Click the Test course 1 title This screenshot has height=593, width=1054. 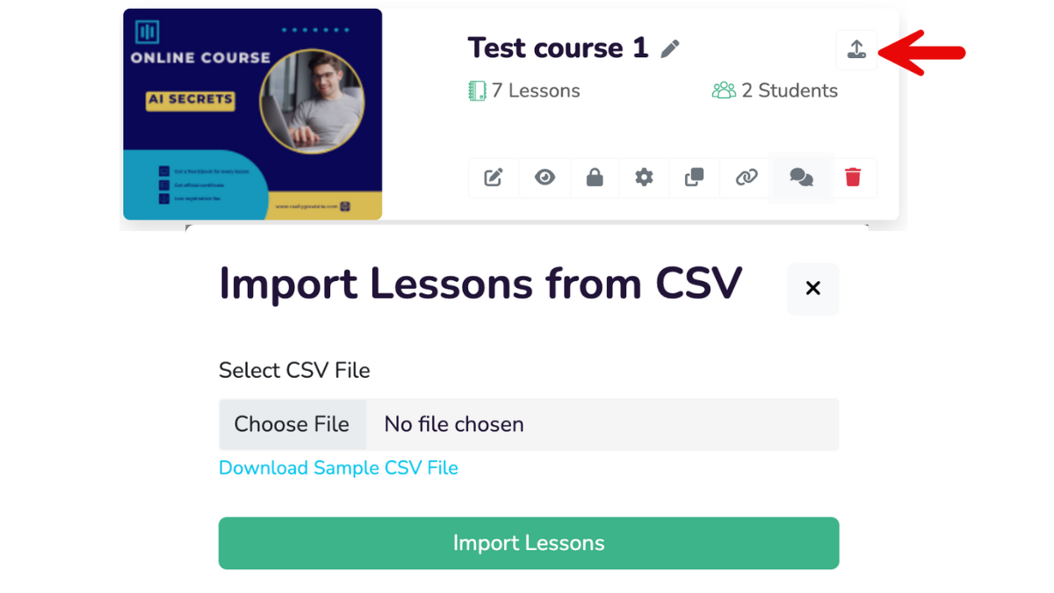tap(557, 47)
